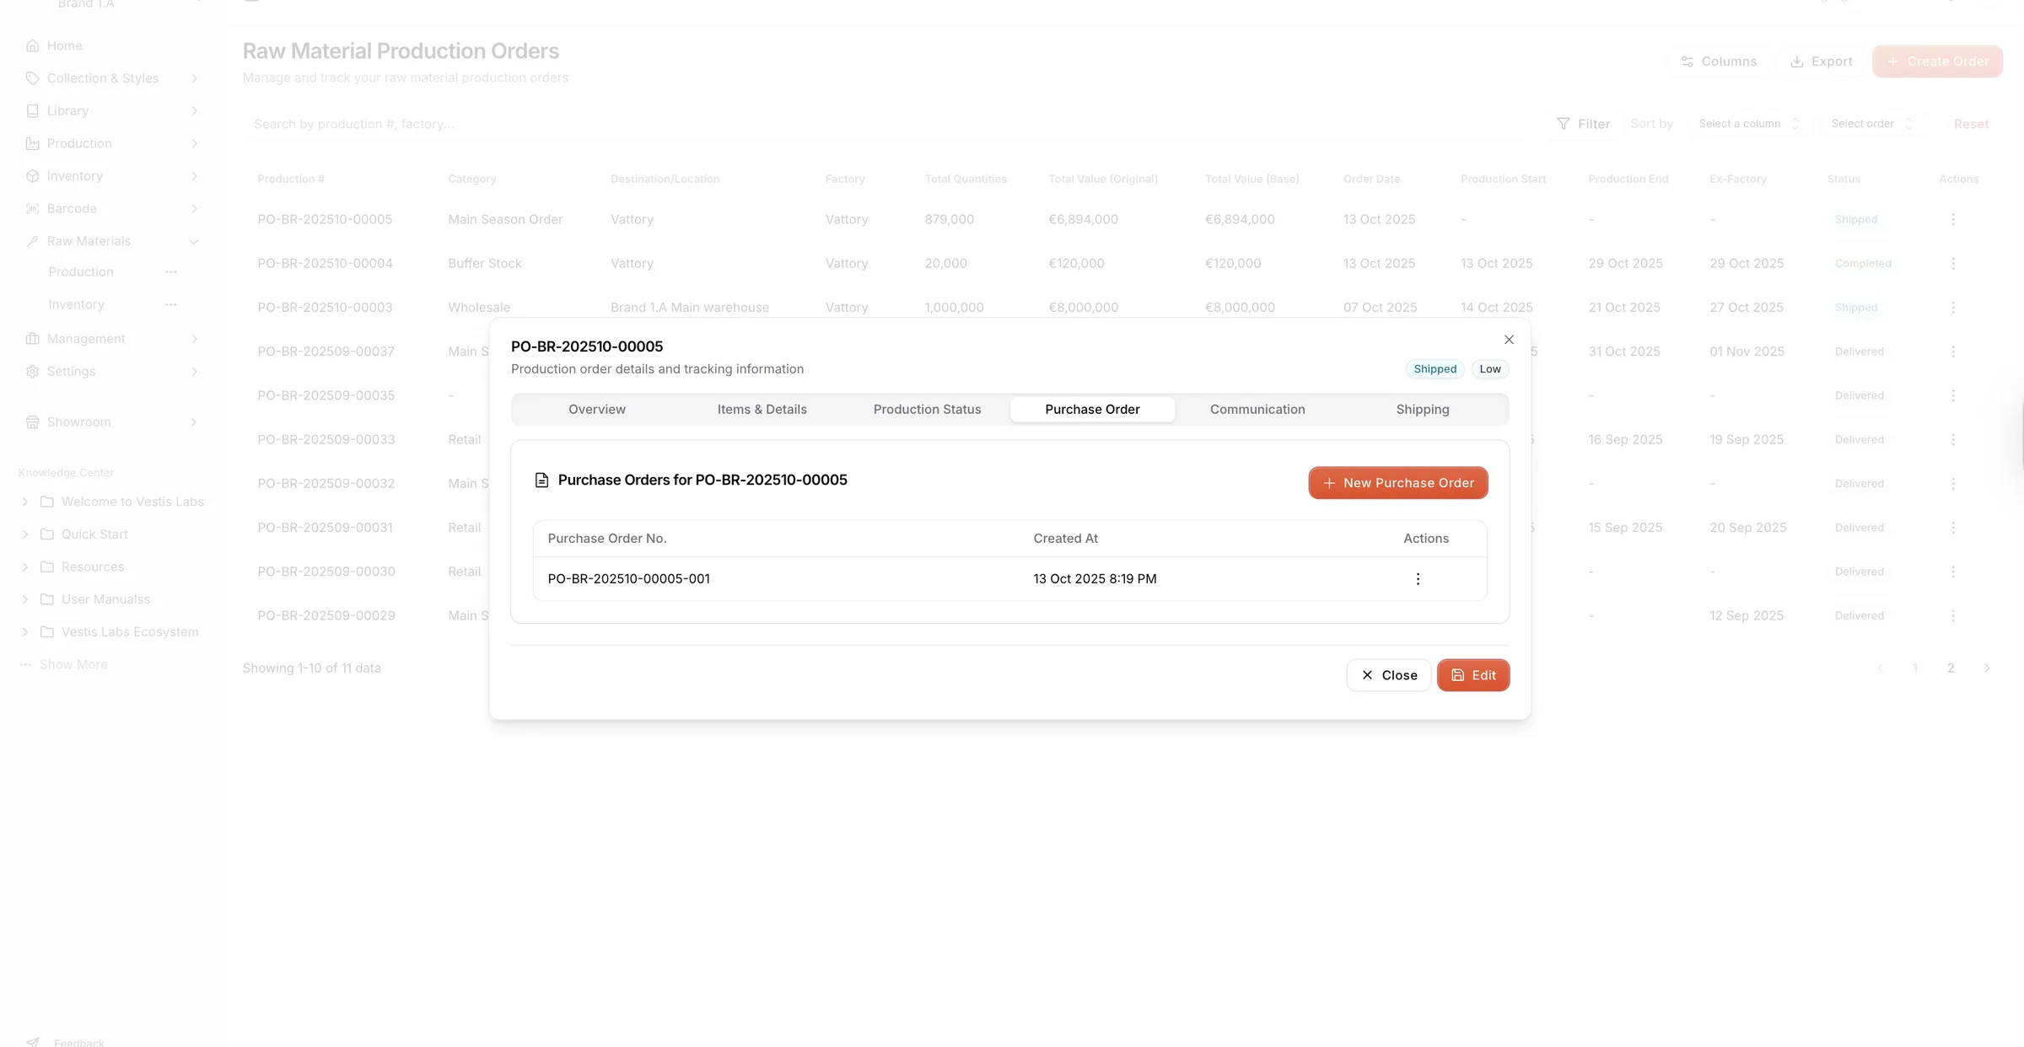Expand the Management submenu chevron
This screenshot has height=1047, width=2024.
194,339
